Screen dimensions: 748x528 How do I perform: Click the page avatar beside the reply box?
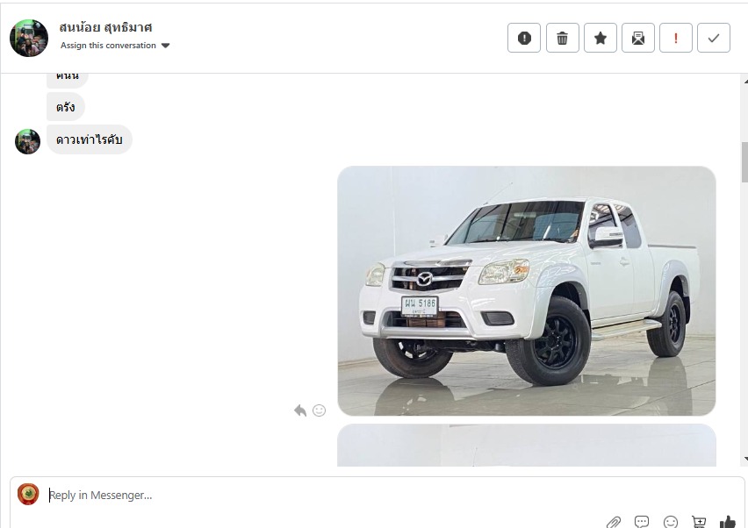point(28,494)
